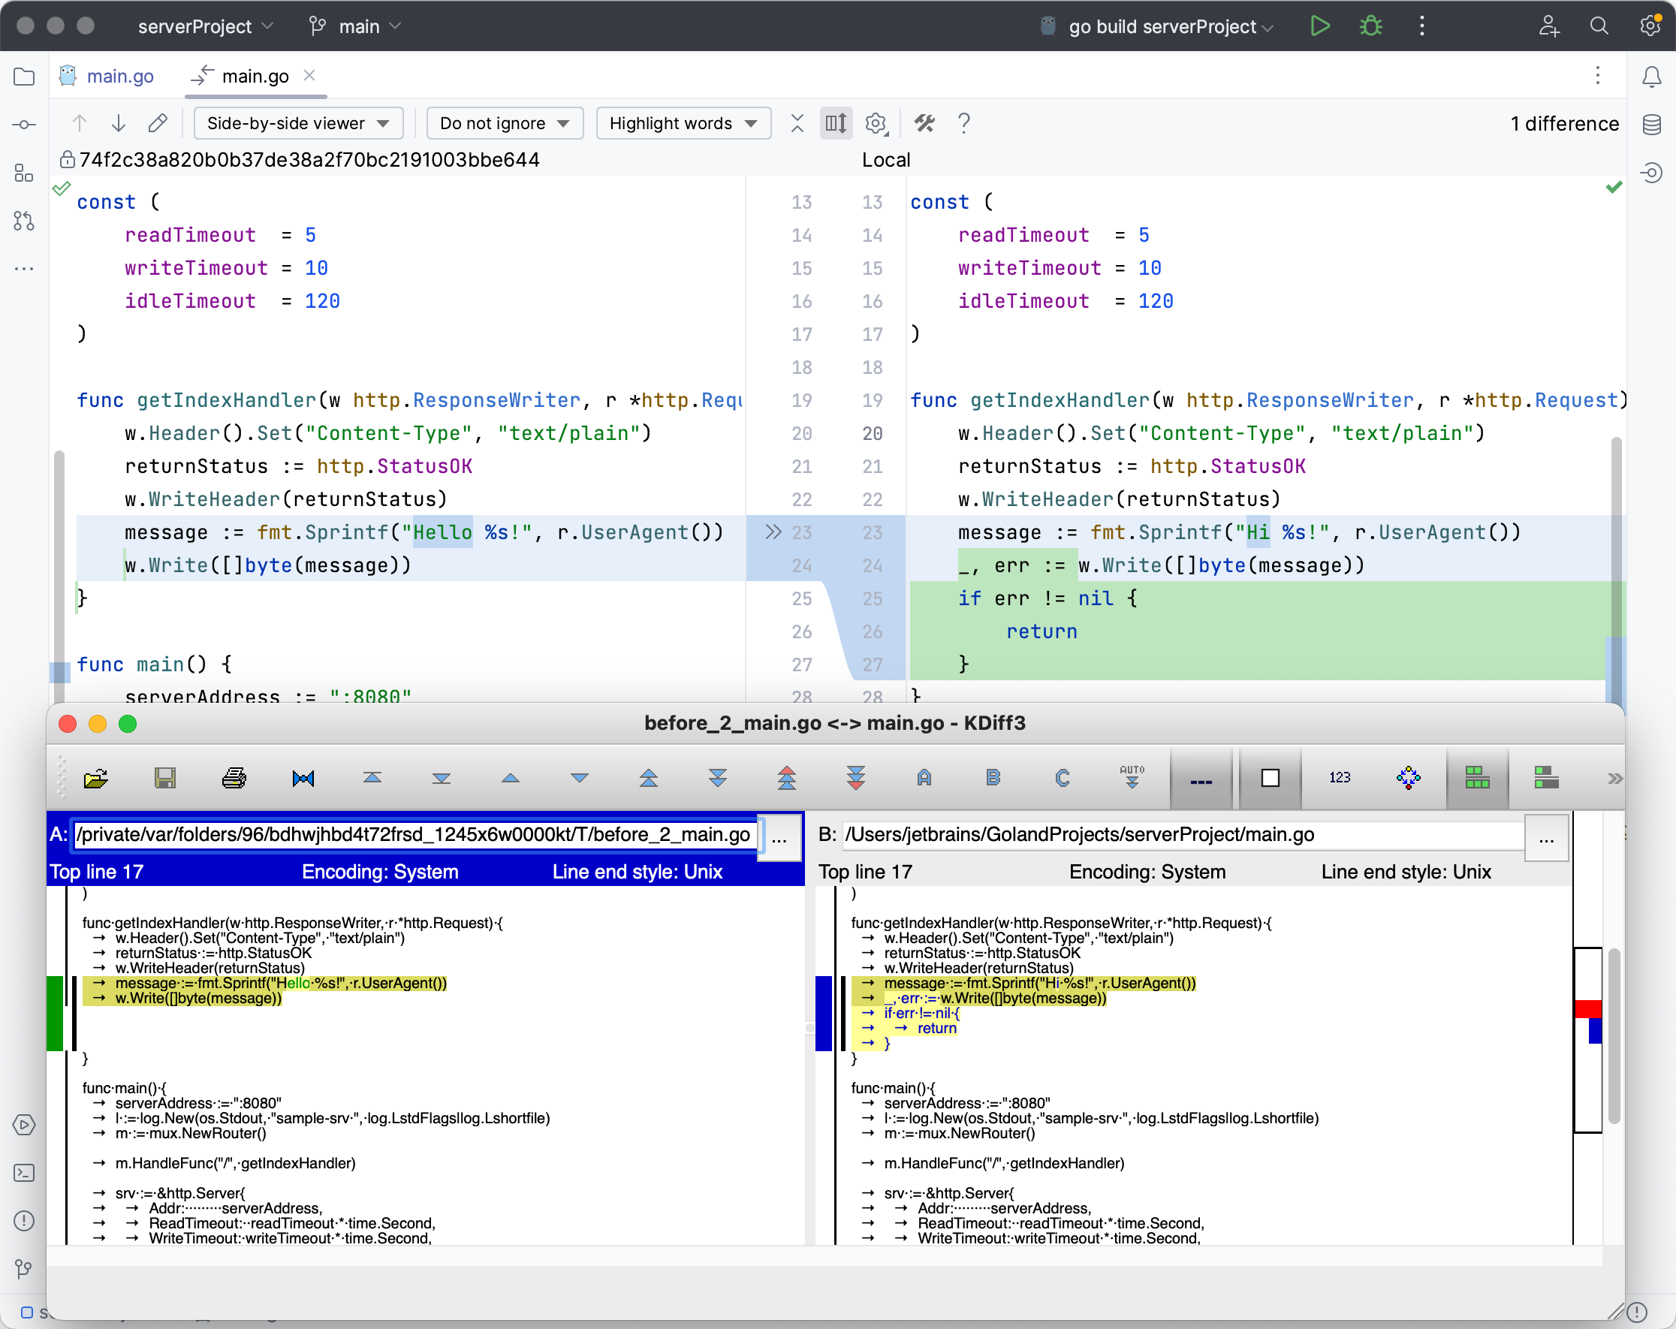Select input A in KDiff3 toolbar

[x=924, y=778]
